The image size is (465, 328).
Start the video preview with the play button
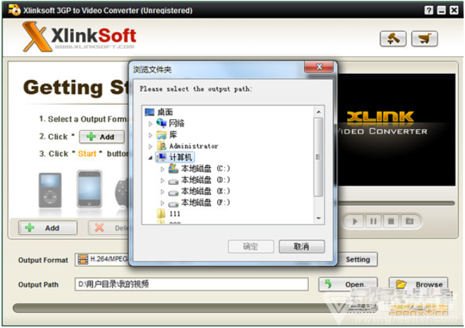coord(355,221)
